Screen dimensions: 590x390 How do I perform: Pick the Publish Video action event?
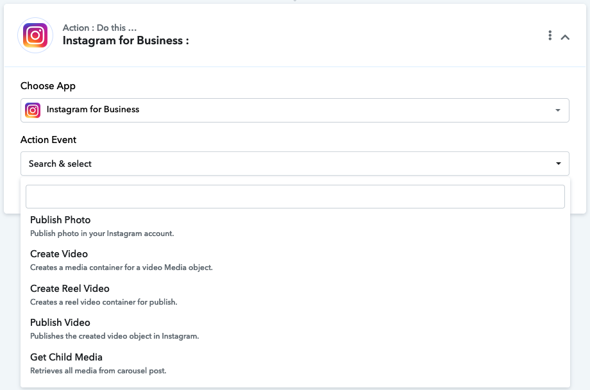[60, 323]
